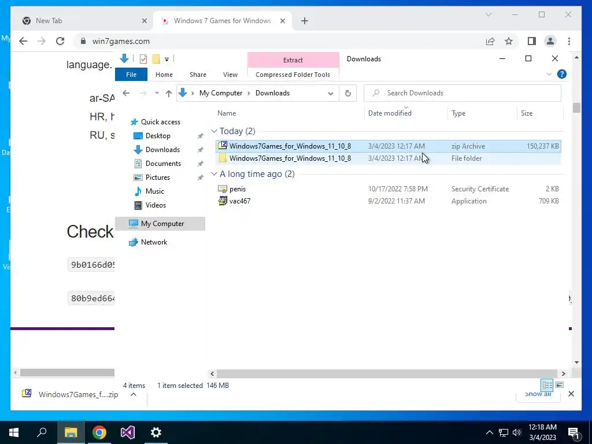Click the pink Extract contextual tab
The width and height of the screenshot is (592, 444).
pyautogui.click(x=293, y=60)
